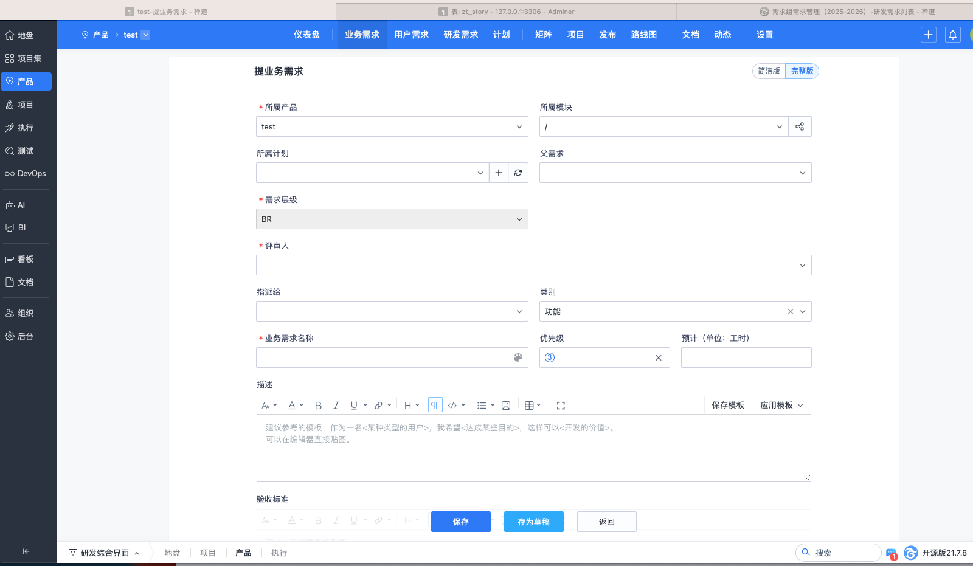Open 矩阵 in the top navigation
This screenshot has width=973, height=566.
click(x=544, y=35)
